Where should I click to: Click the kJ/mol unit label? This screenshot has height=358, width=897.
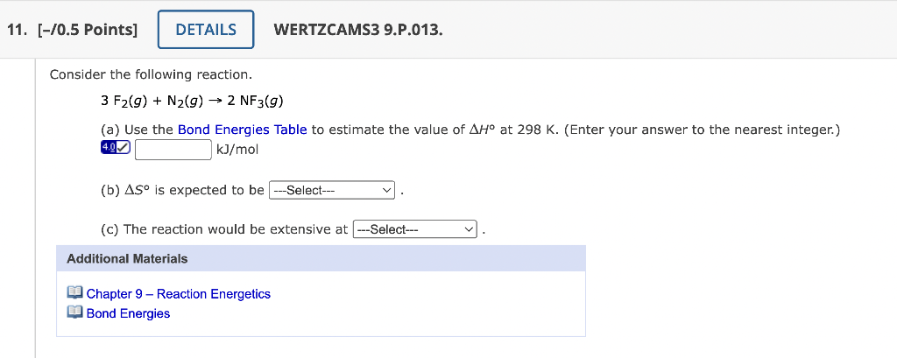pyautogui.click(x=237, y=150)
